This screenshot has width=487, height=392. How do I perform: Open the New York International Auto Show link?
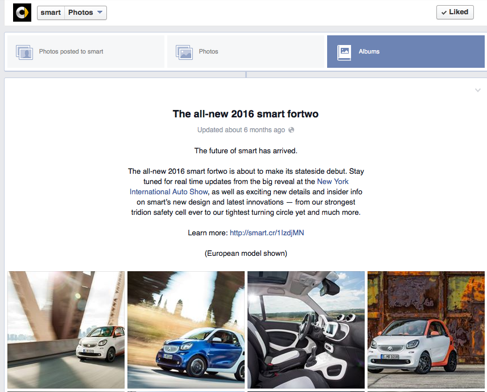(x=239, y=186)
